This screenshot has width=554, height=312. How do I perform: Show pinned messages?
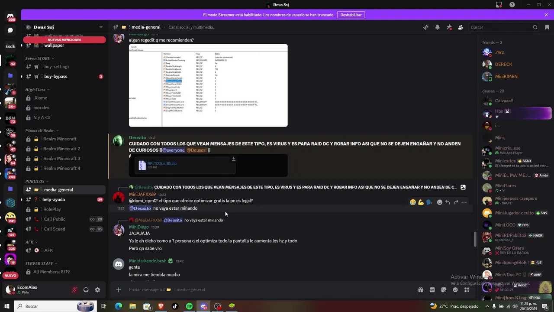tap(449, 27)
